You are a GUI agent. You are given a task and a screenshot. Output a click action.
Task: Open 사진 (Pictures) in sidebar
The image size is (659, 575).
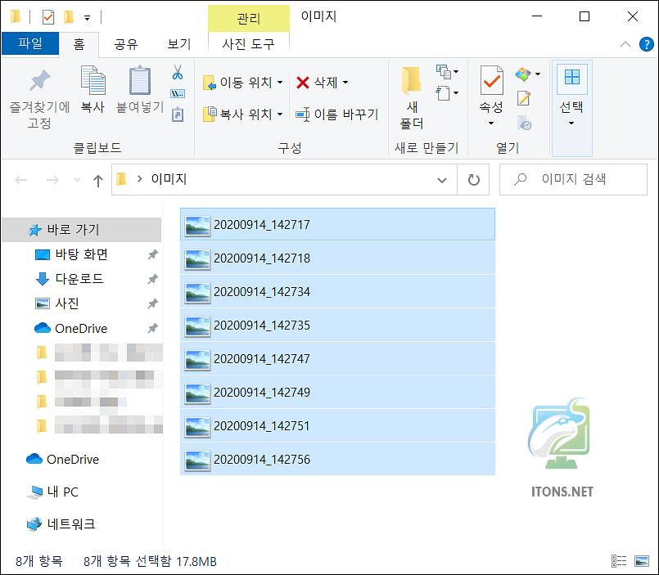tap(67, 303)
